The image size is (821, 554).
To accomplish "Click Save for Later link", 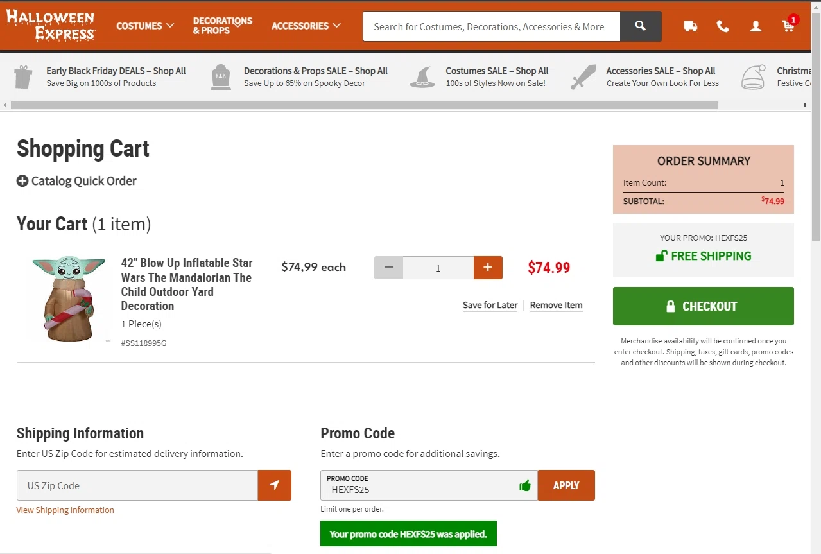I will [490, 306].
